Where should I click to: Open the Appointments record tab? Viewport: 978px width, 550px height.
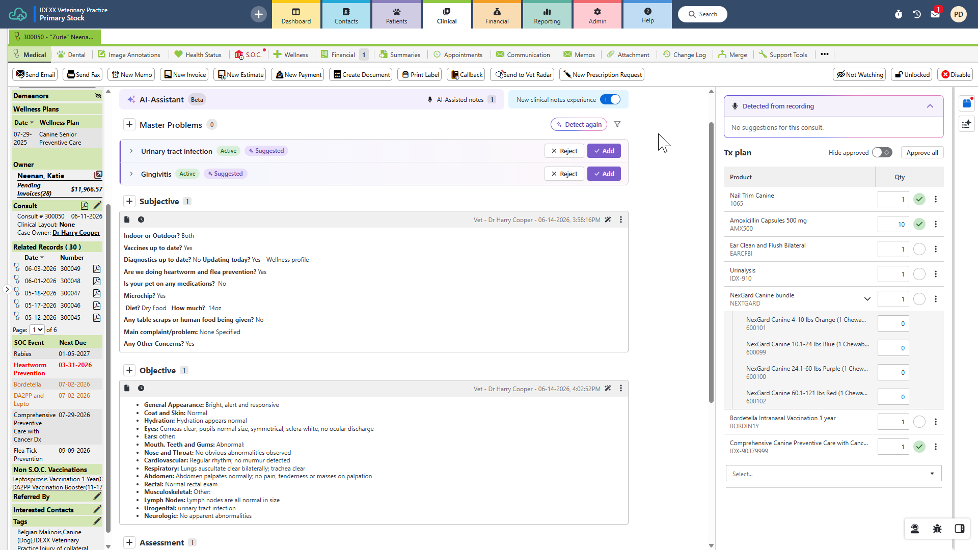point(458,54)
